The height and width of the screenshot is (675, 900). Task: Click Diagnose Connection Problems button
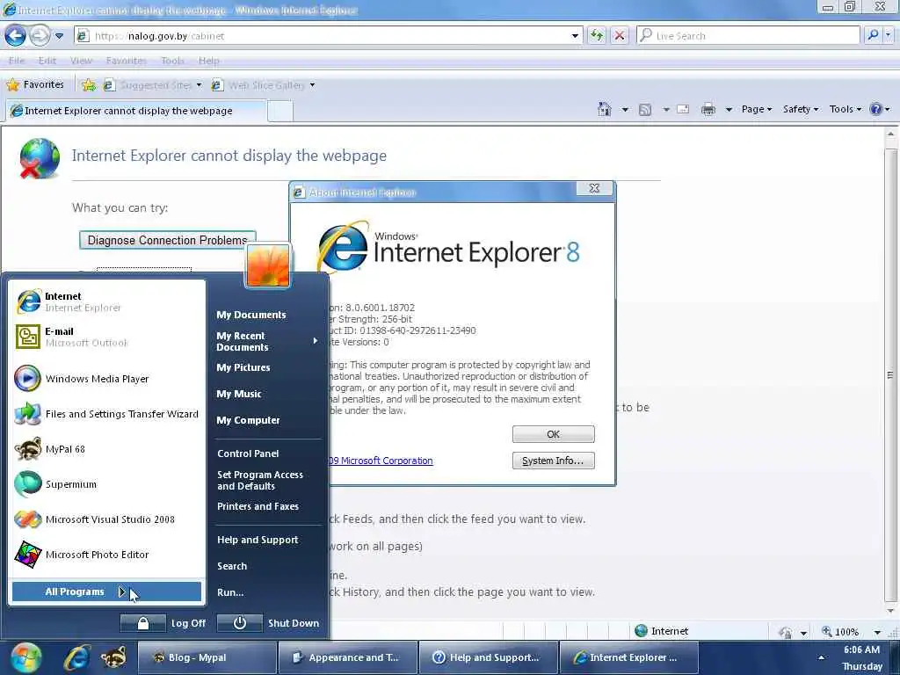167,240
